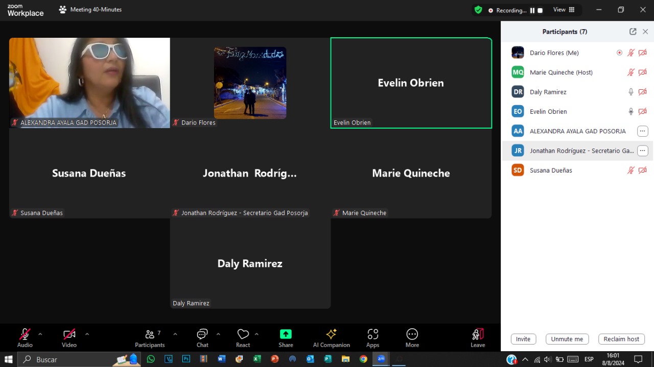This screenshot has height=367, width=654.
Task: Open the AI Companion sparkle icon
Action: [331, 334]
